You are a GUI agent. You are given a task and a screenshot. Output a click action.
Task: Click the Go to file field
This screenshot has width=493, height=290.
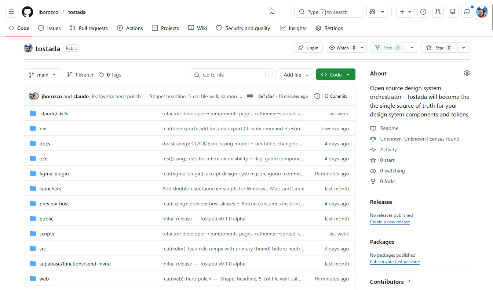point(233,75)
